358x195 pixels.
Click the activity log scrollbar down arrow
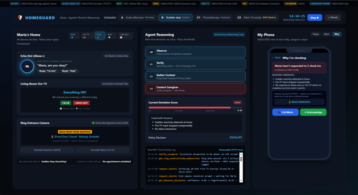click(x=241, y=181)
